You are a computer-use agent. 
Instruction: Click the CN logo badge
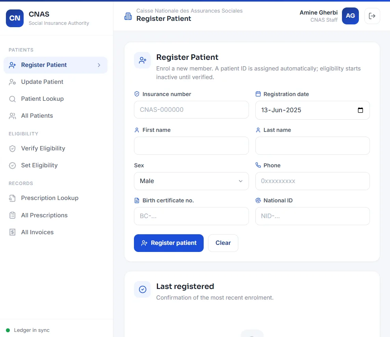click(x=15, y=18)
